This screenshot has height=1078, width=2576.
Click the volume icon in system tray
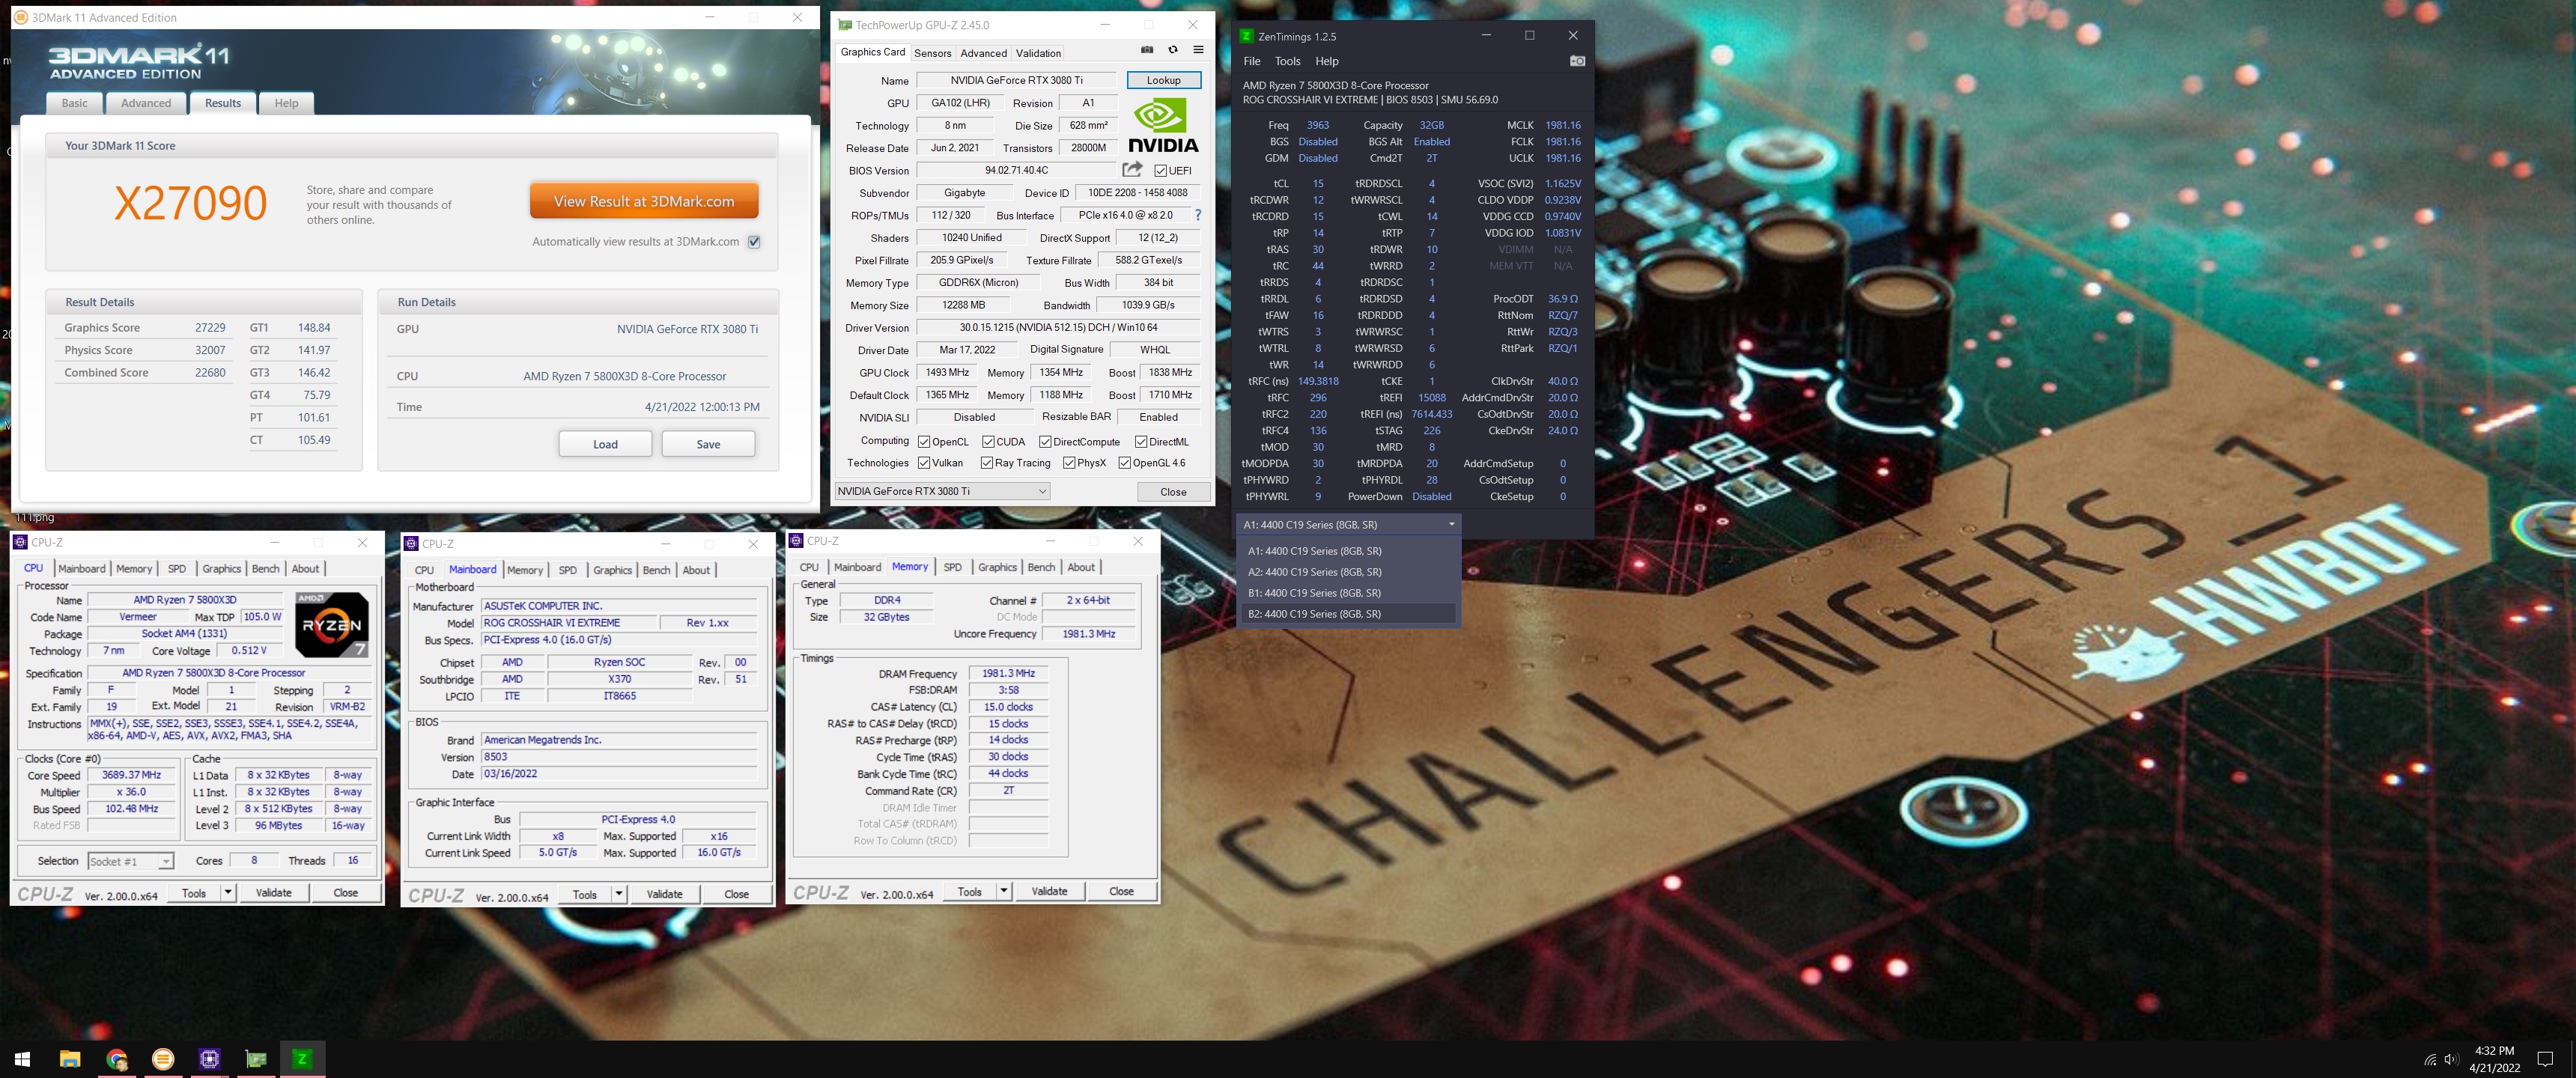point(2450,1059)
